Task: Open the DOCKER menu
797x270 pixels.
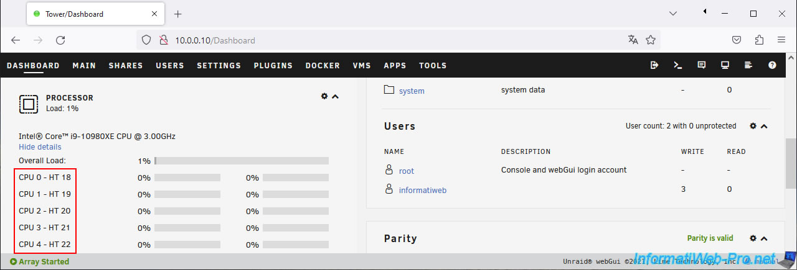Action: [323, 65]
